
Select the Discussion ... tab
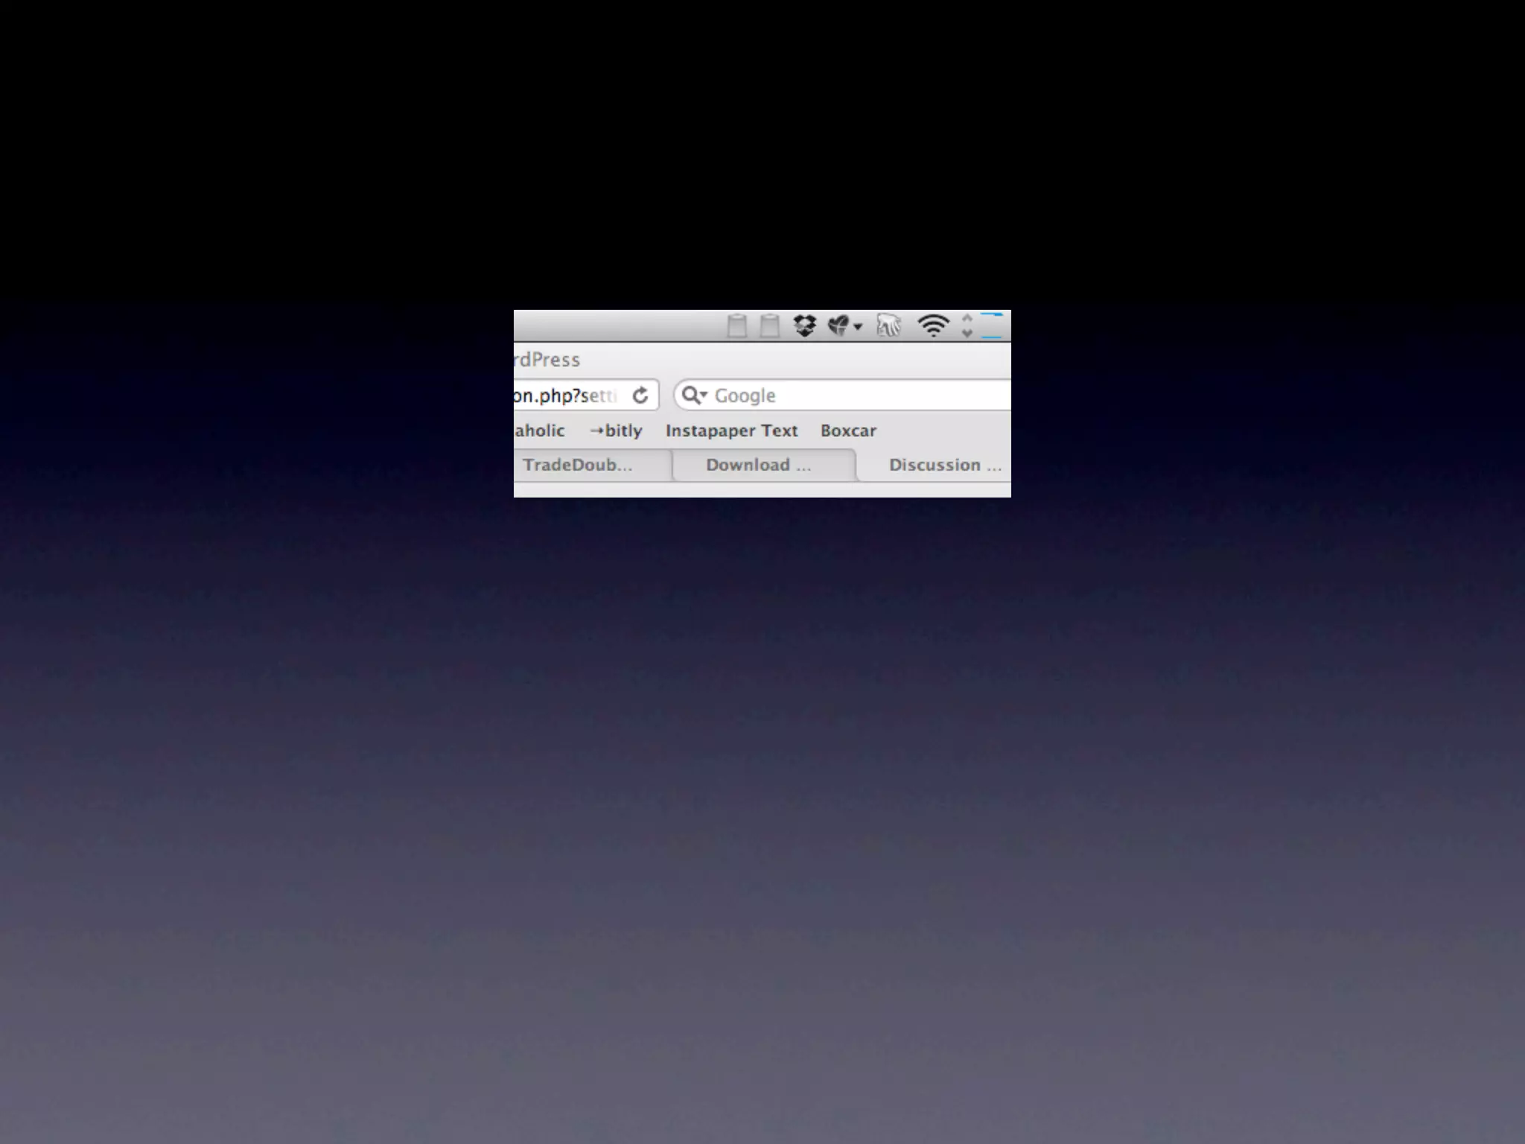pyautogui.click(x=944, y=465)
